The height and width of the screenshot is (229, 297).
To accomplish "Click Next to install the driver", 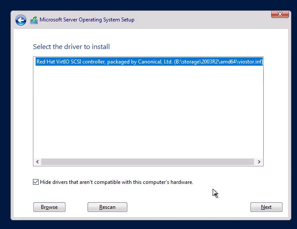I will click(266, 207).
